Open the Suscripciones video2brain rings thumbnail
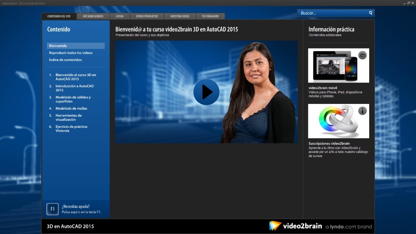 (339, 121)
